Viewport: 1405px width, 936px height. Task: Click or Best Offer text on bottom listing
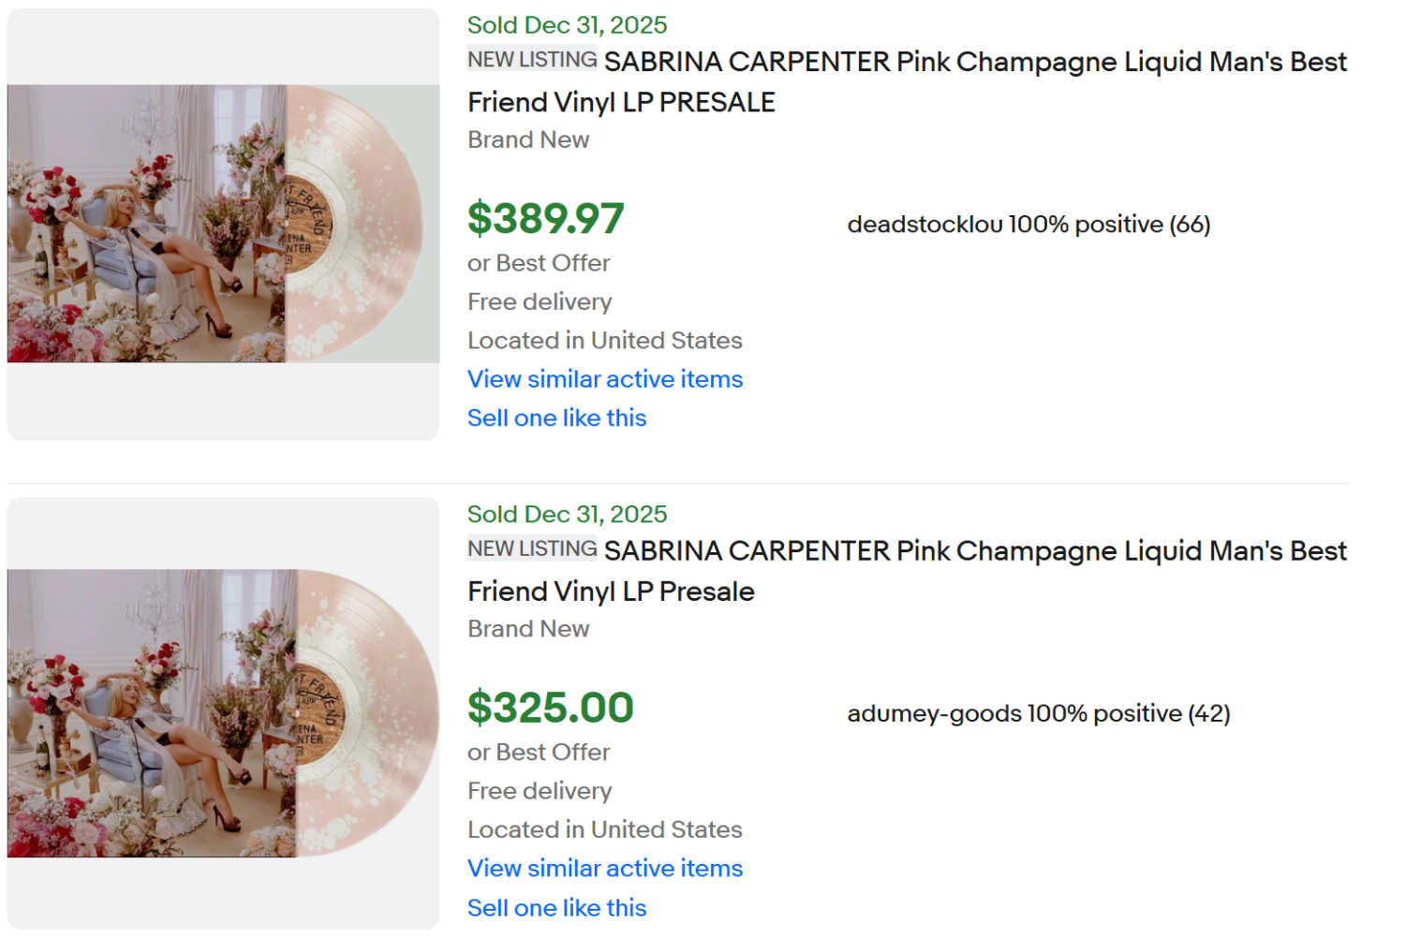pyautogui.click(x=539, y=752)
